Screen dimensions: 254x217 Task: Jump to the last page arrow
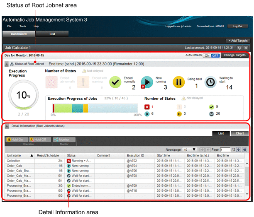[245, 149]
